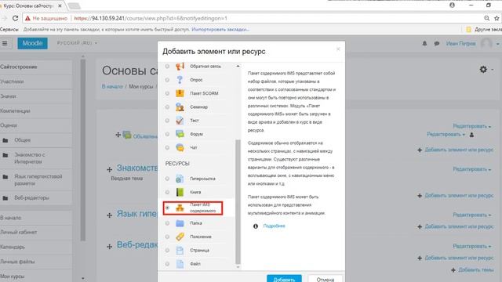The image size is (502, 282).
Task: Reload the page in browser
Action: pyautogui.click(x=15, y=18)
